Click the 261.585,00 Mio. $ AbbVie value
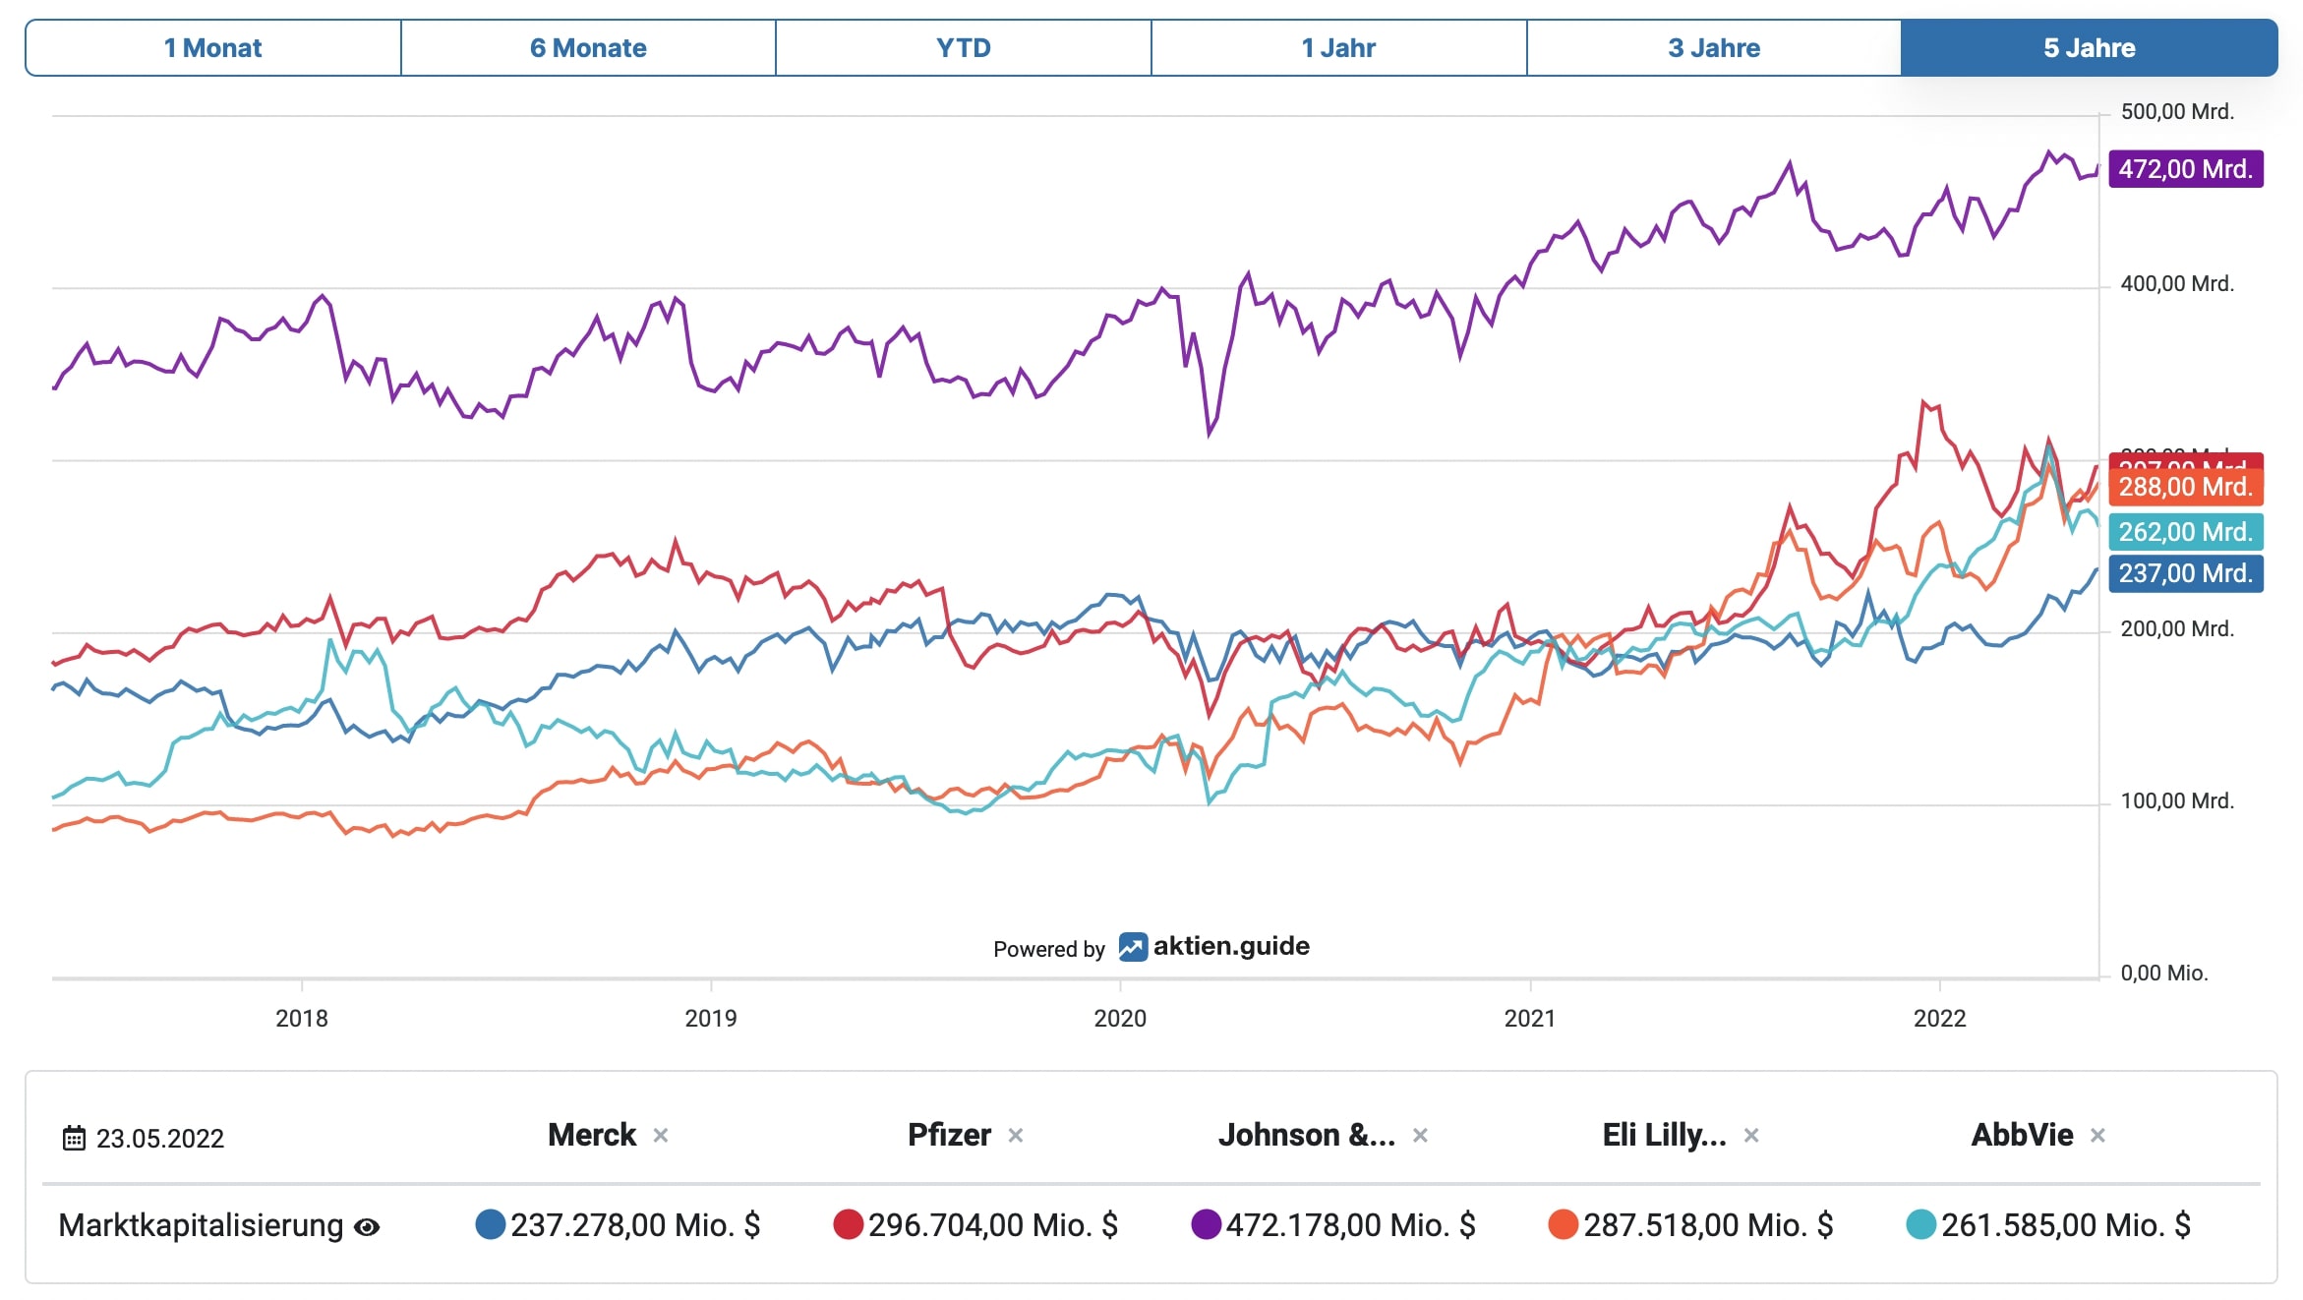 pyautogui.click(x=2066, y=1225)
